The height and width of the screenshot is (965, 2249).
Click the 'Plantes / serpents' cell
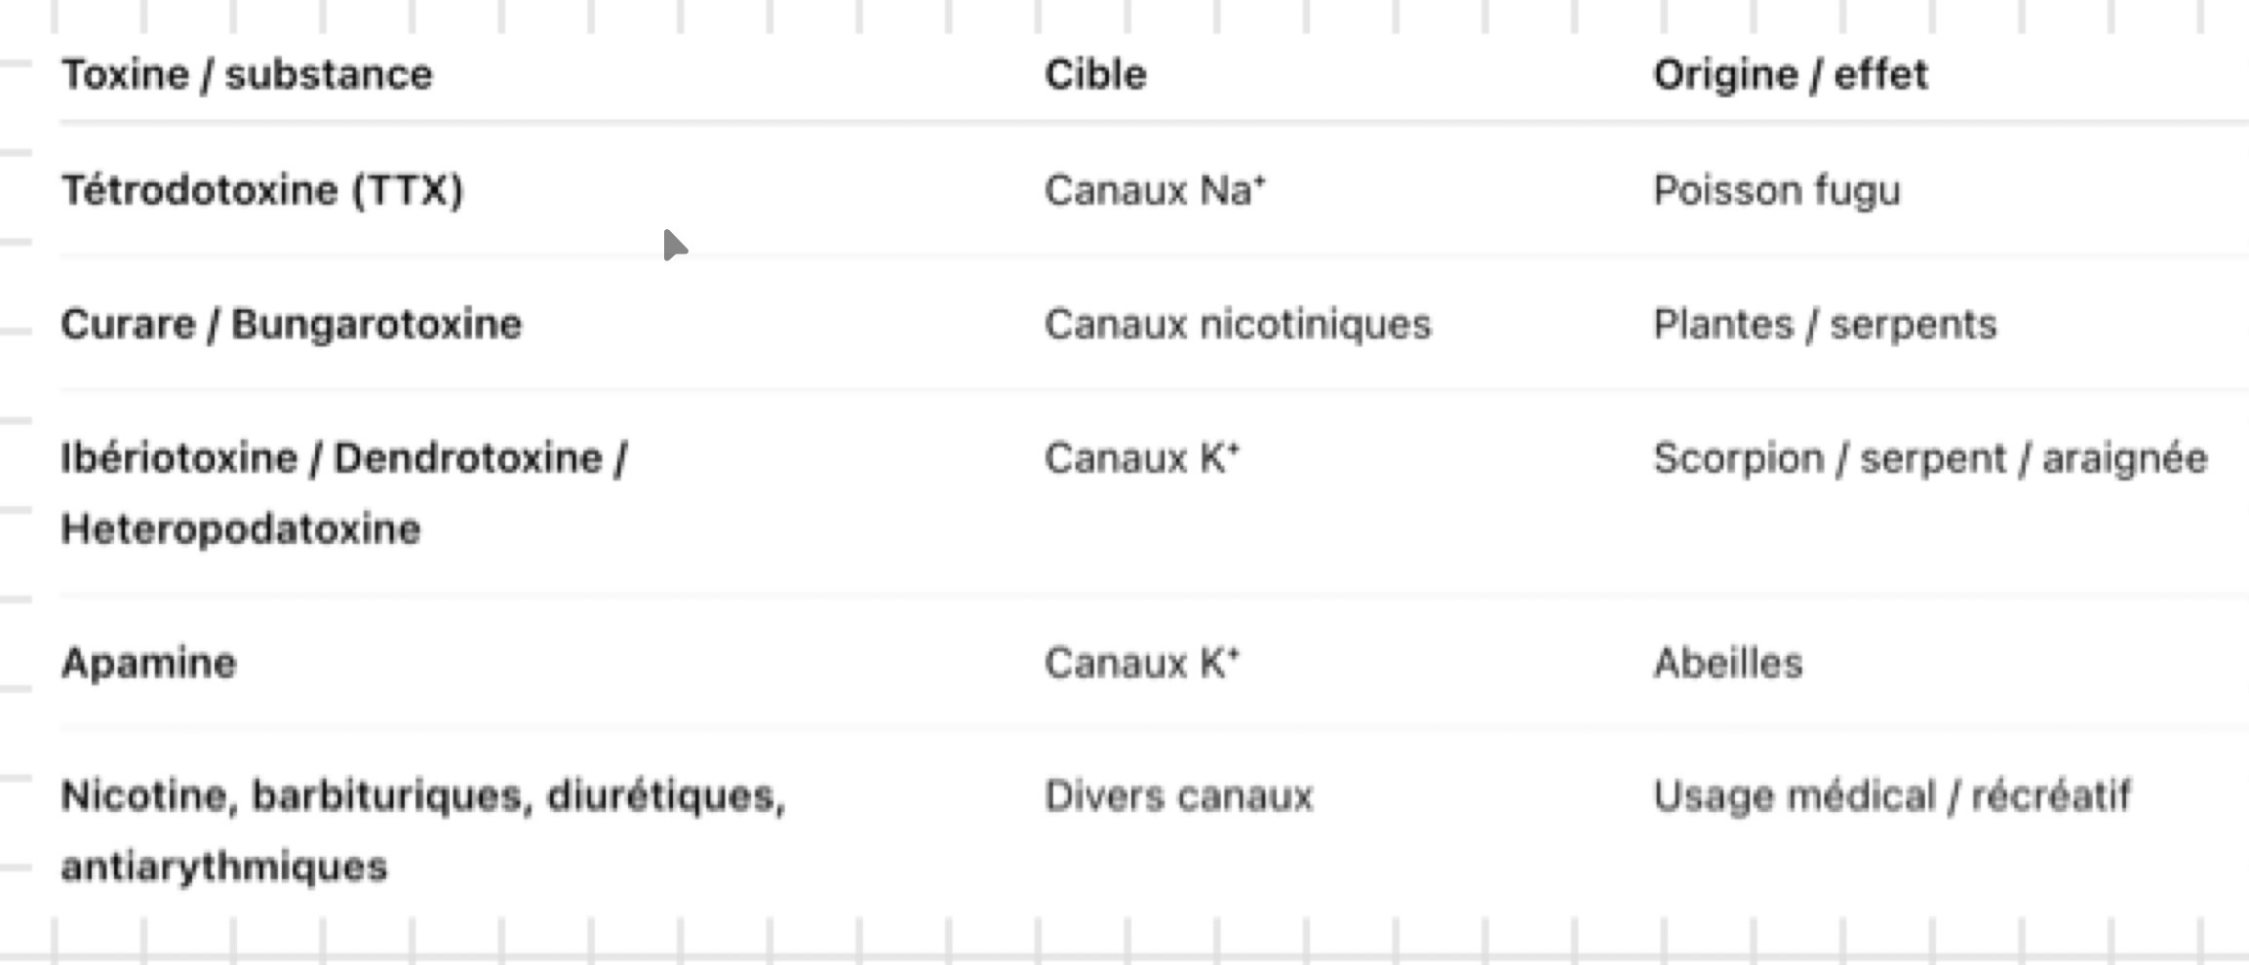click(x=1824, y=325)
